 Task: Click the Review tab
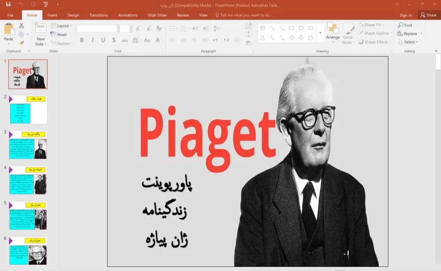pyautogui.click(x=183, y=15)
